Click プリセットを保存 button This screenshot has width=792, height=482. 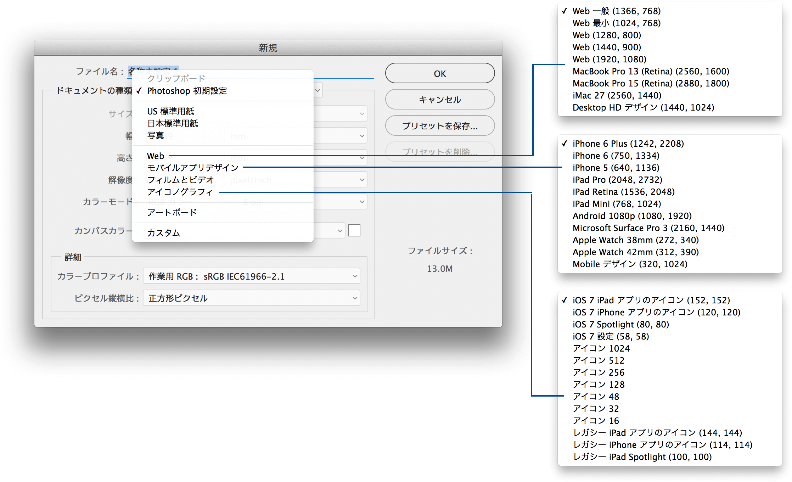coord(440,126)
